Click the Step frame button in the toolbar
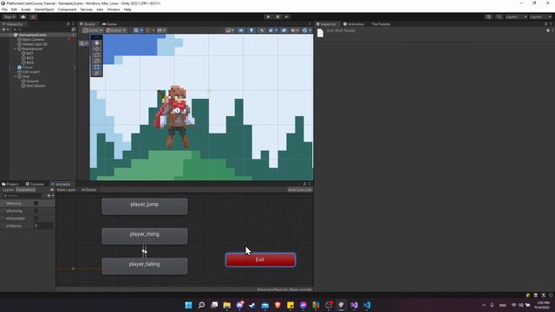Image resolution: width=555 pixels, height=312 pixels. tap(287, 16)
